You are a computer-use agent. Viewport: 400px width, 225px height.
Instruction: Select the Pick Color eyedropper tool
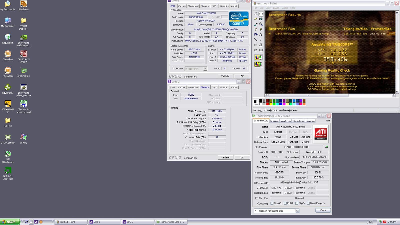coord(256,24)
